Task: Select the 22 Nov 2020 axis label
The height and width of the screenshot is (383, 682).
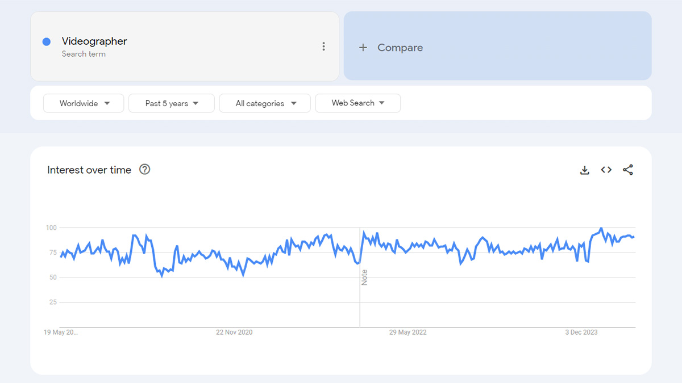Action: point(234,333)
